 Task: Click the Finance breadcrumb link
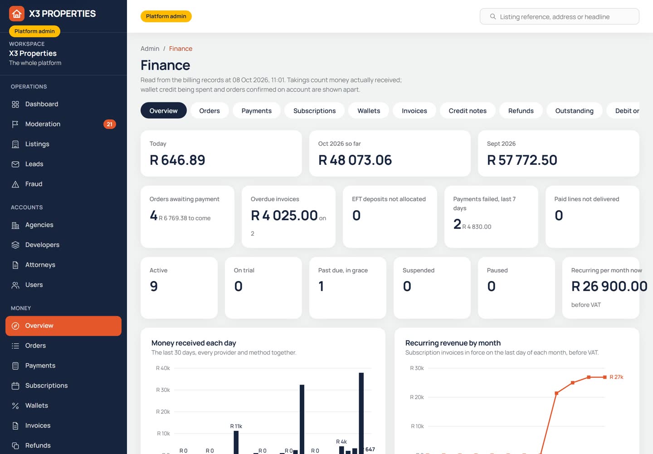[180, 49]
